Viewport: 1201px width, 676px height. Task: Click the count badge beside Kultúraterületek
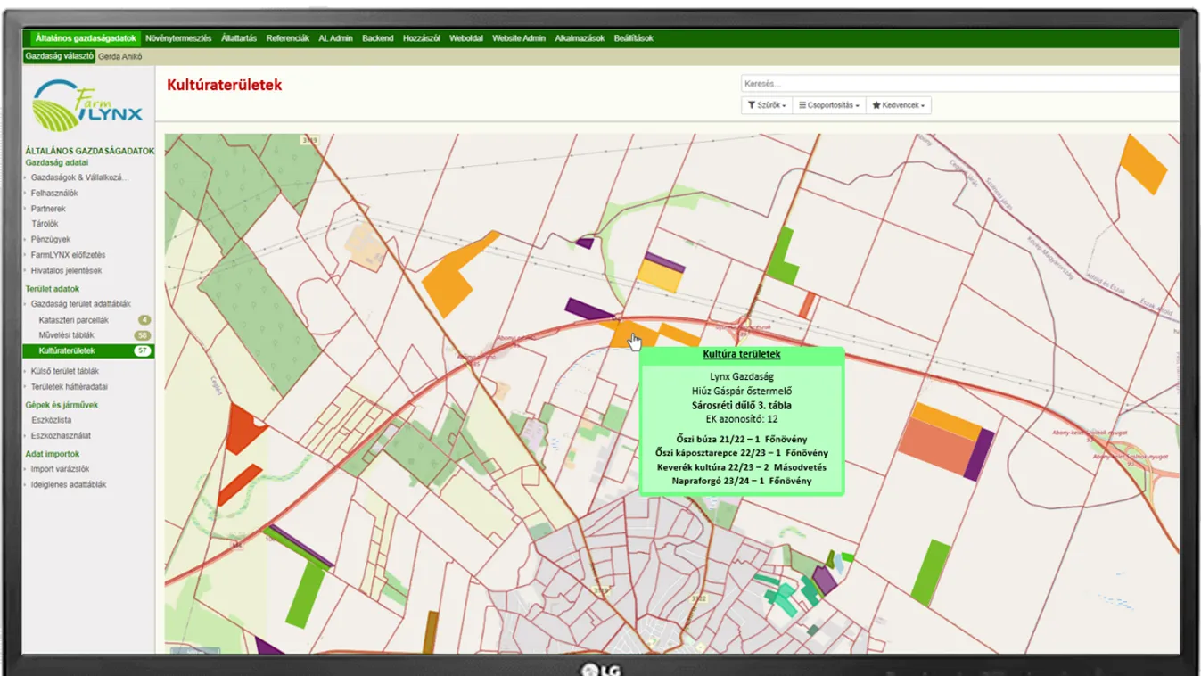point(142,351)
